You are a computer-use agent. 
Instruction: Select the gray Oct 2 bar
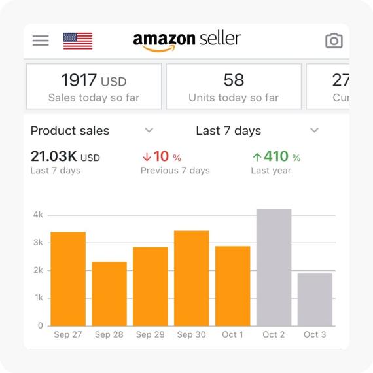[x=274, y=268]
